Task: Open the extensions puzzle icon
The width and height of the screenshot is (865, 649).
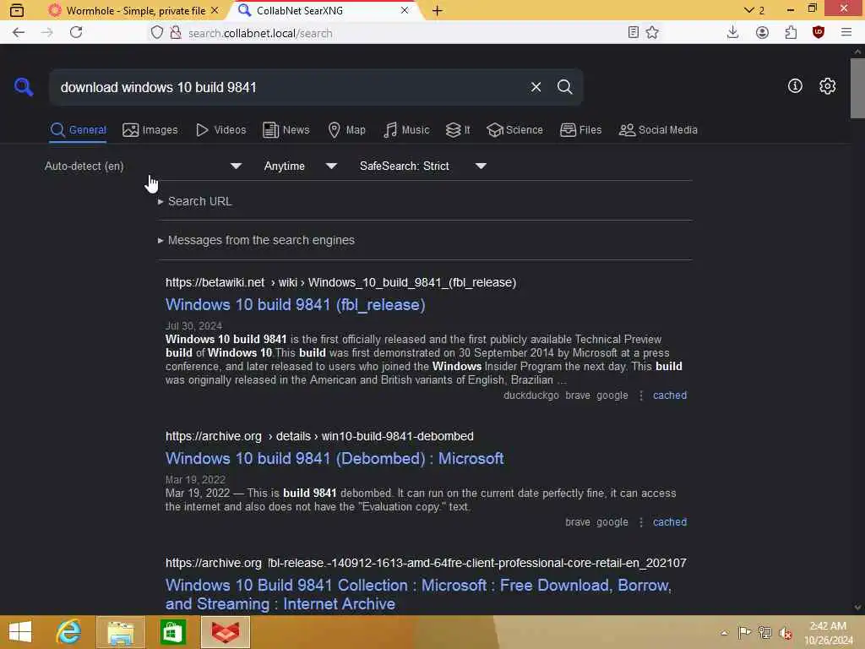Action: click(791, 33)
